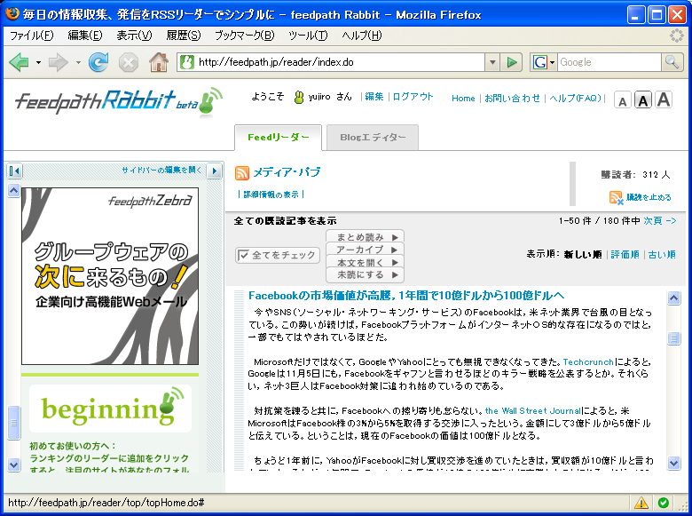Expand the 本文を開く button menu
The image size is (692, 516).
[365, 262]
